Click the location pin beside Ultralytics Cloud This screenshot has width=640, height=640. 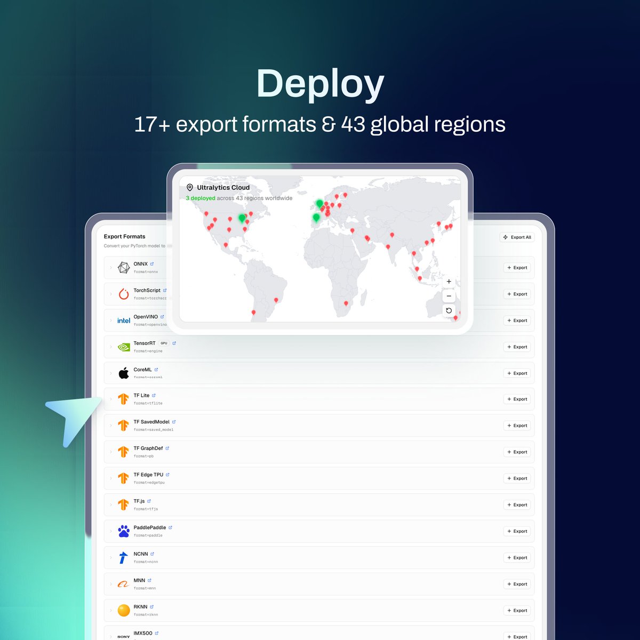click(190, 188)
